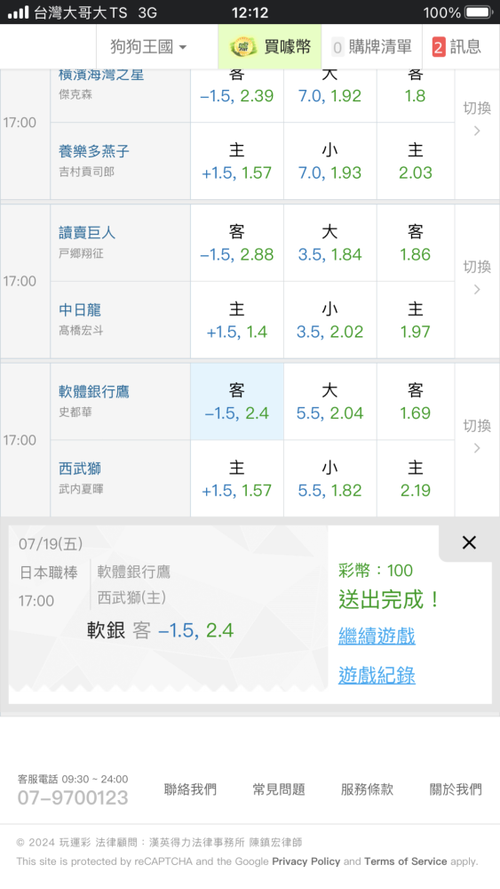Image resolution: width=500 pixels, height=889 pixels.
Task: Expand the 狗狗王國 dropdown menu
Action: pyautogui.click(x=148, y=47)
